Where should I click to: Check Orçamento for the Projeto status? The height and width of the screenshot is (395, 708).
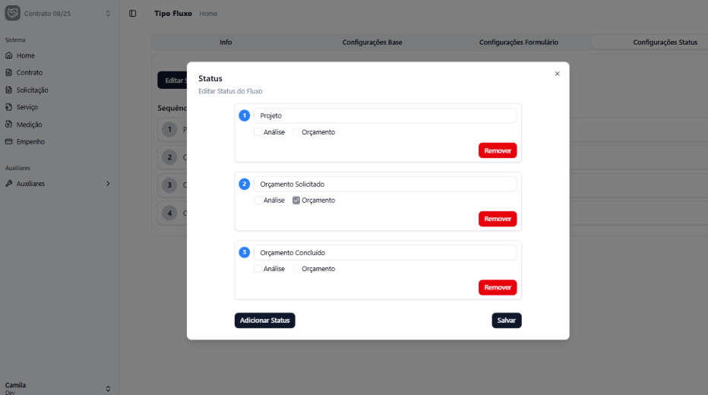point(296,132)
